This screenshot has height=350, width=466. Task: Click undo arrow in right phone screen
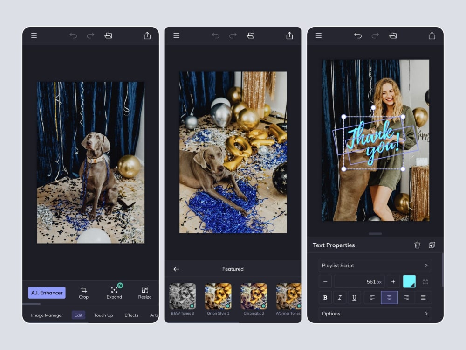(x=358, y=36)
